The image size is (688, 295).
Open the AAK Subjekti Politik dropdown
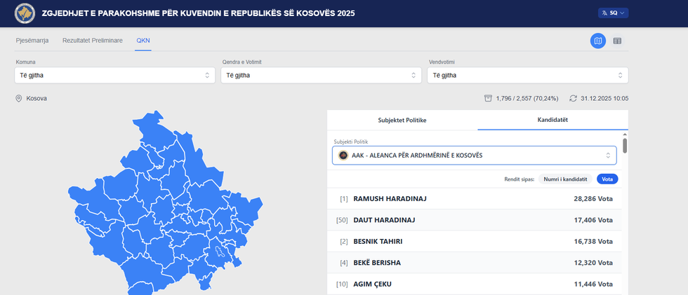[x=474, y=155]
